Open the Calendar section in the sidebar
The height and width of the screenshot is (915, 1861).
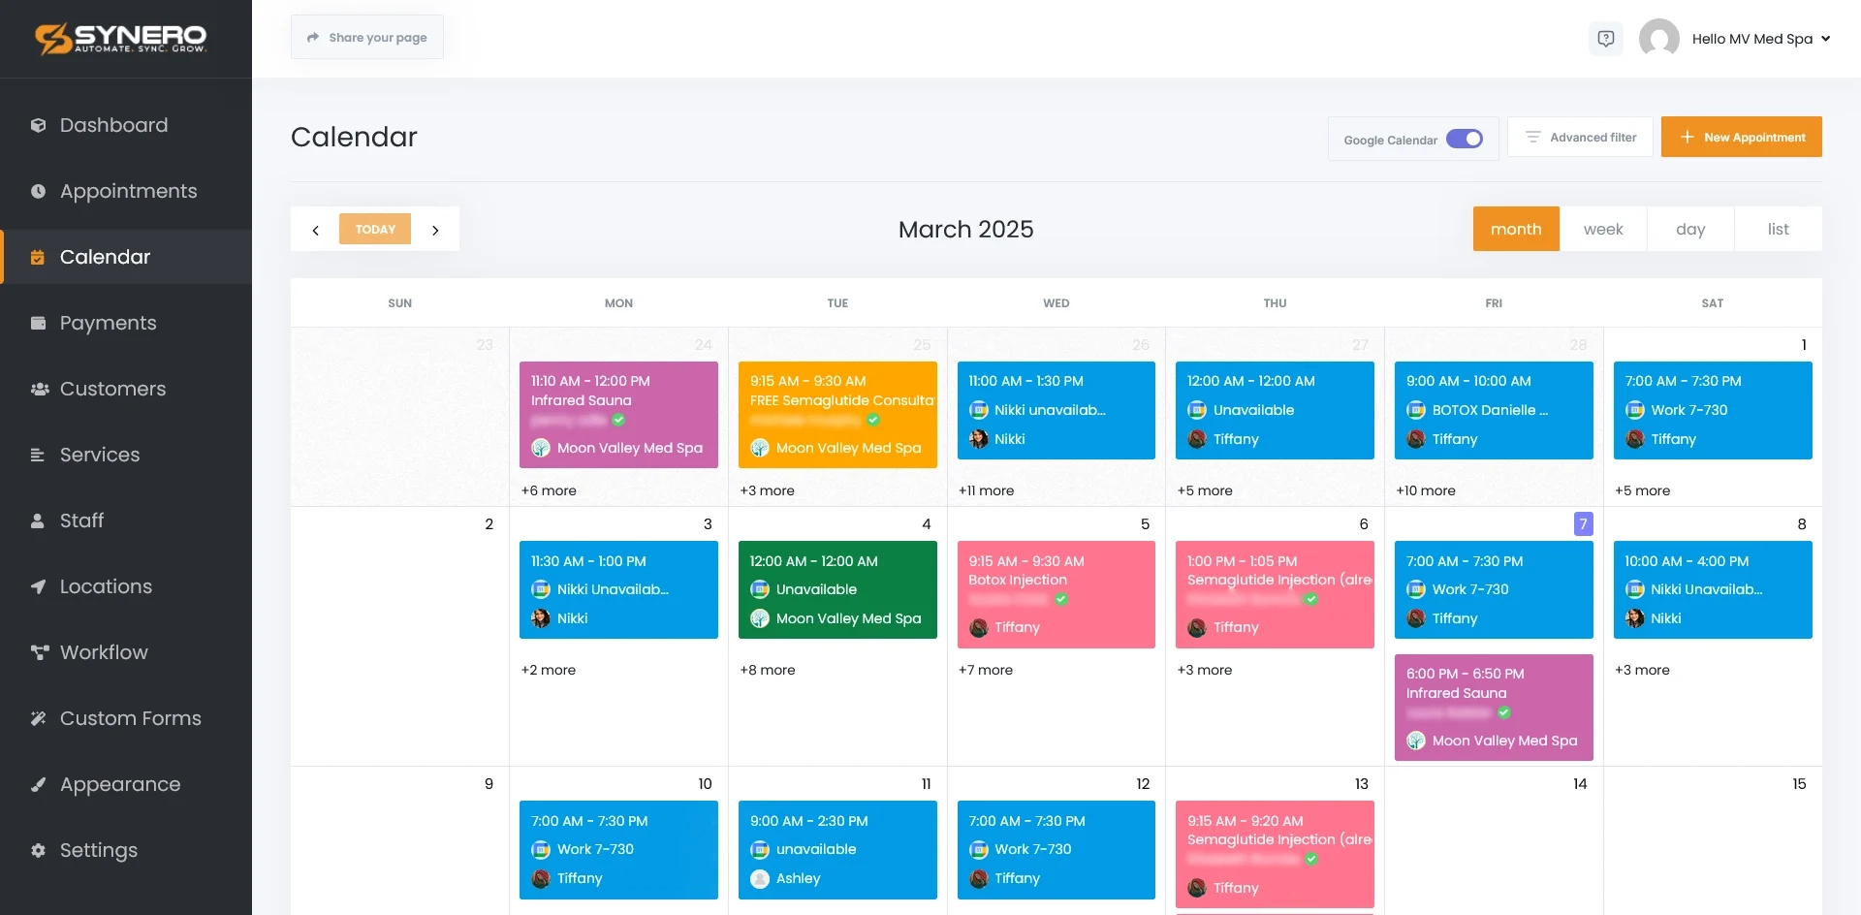(x=39, y=257)
